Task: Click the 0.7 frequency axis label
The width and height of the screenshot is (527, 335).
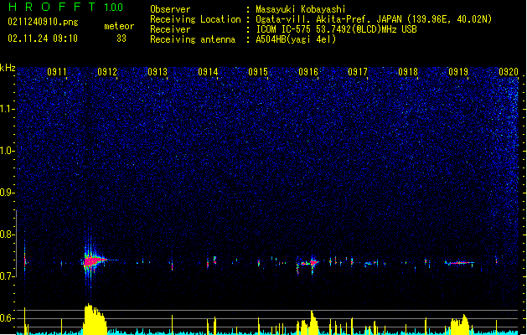Action: pyautogui.click(x=8, y=276)
